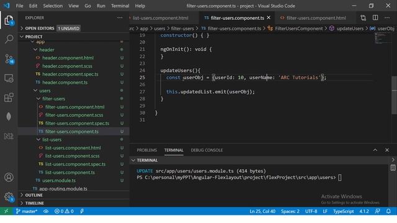This screenshot has width=397, height=223.
Task: Switch to filter-users.component.html tab
Action: pyautogui.click(x=316, y=18)
